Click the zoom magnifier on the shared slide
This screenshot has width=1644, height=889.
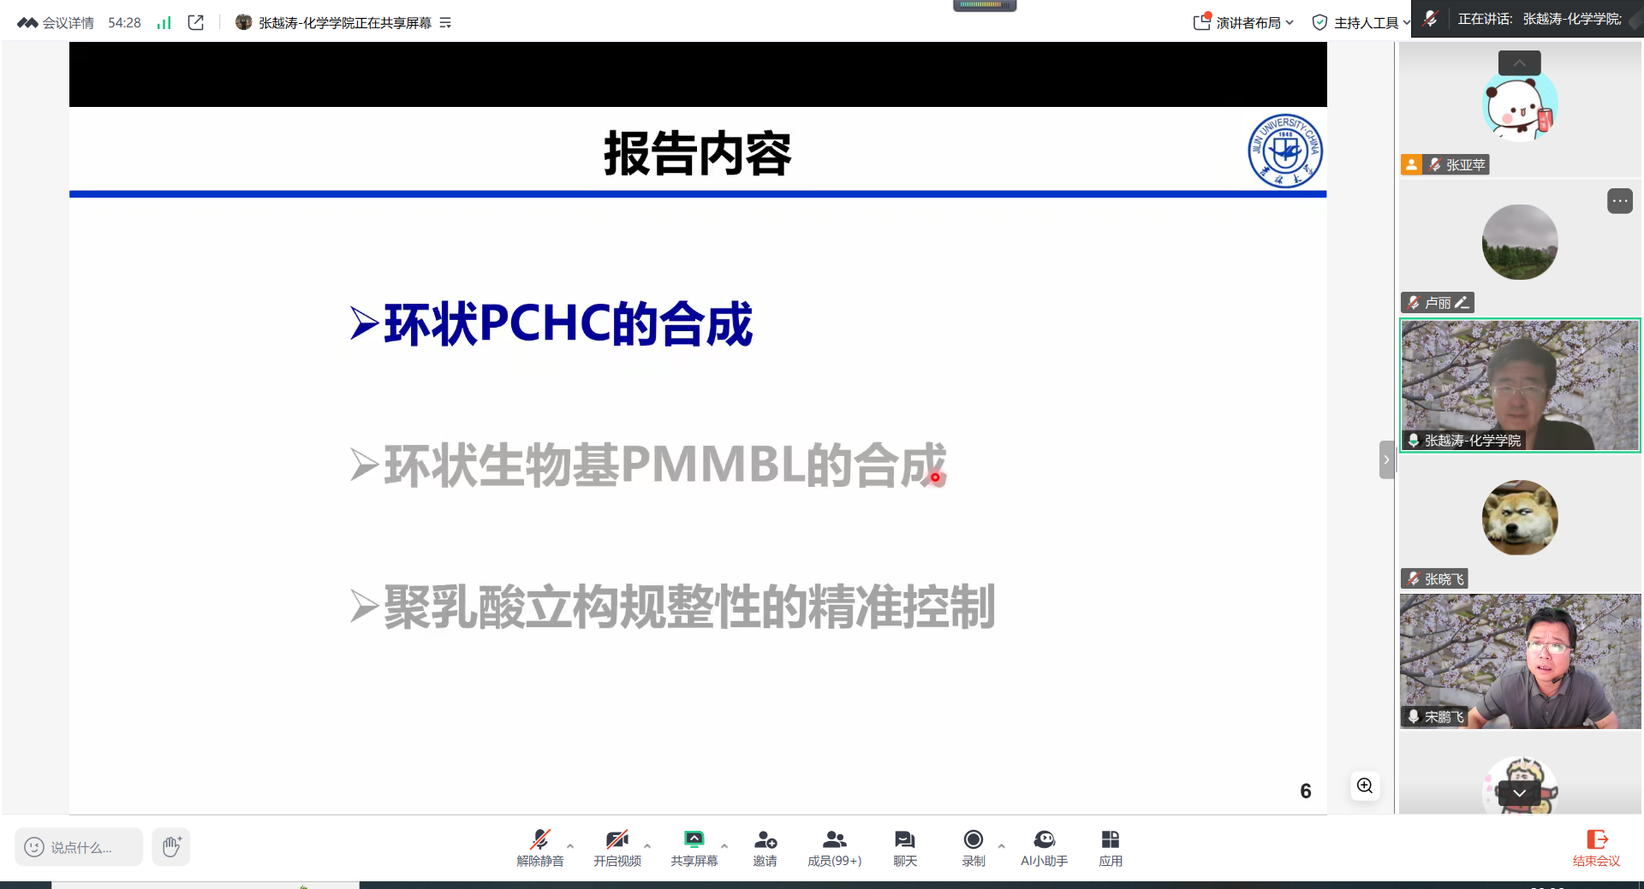1365,785
